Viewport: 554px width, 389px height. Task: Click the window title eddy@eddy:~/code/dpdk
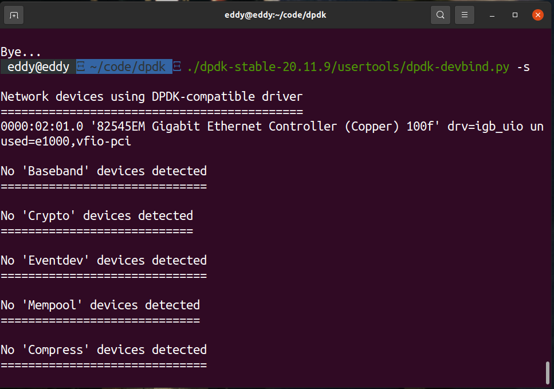click(x=277, y=15)
